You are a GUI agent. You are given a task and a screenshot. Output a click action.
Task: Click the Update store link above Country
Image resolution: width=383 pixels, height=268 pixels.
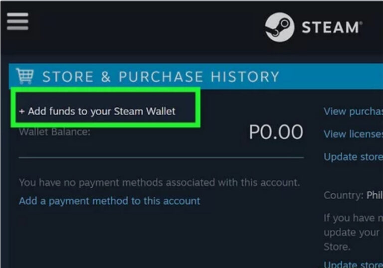[353, 156]
